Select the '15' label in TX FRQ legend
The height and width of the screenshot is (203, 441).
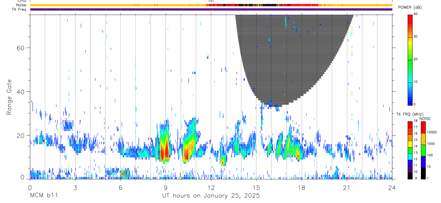(x=416, y=140)
